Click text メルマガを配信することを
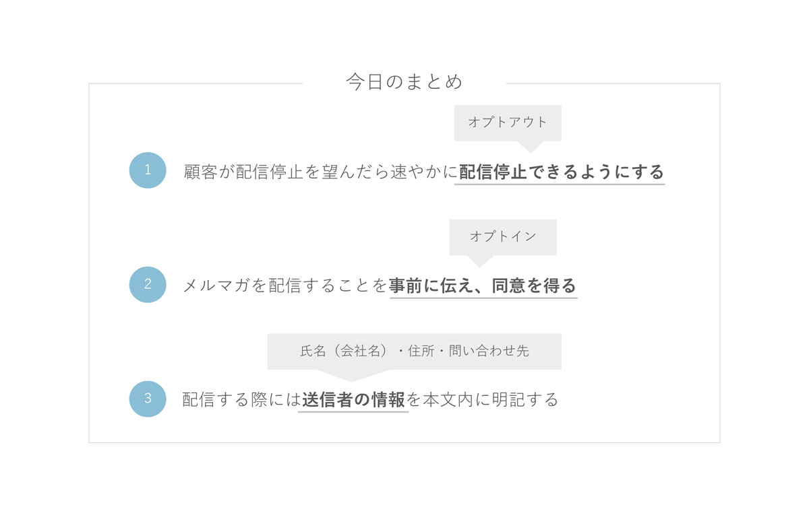The height and width of the screenshot is (505, 809). [x=287, y=285]
